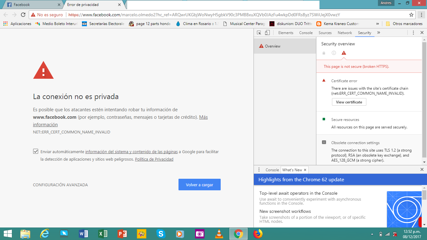Click the 'This page is not secure' message

pos(356,67)
